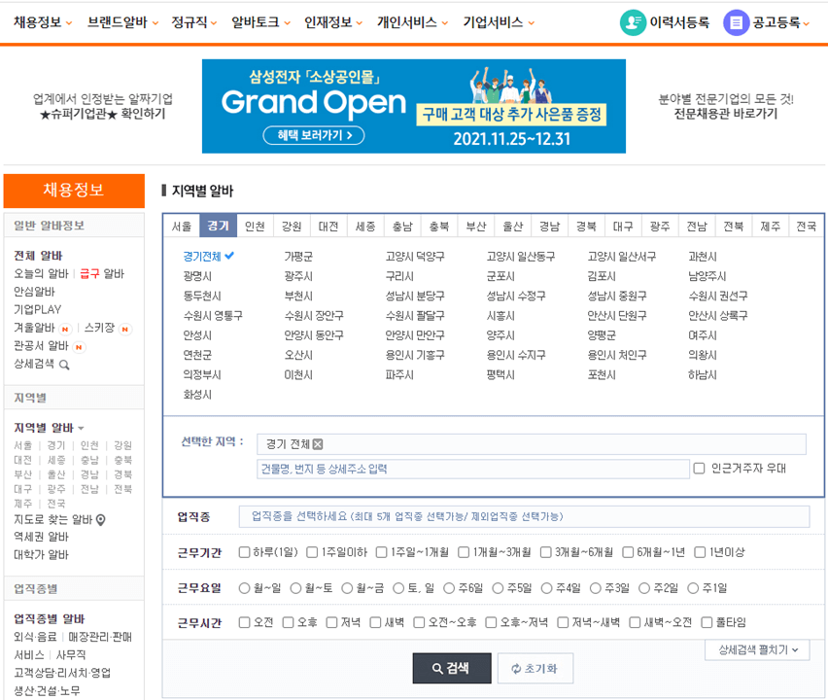Click the new badge beside 관공서 알바
The image size is (828, 700).
point(79,347)
